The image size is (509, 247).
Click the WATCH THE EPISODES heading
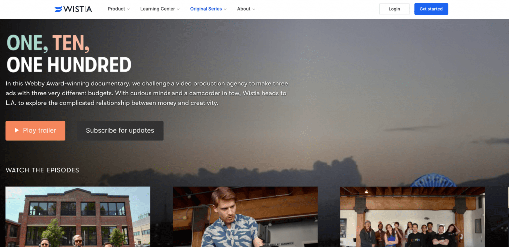[x=42, y=170]
